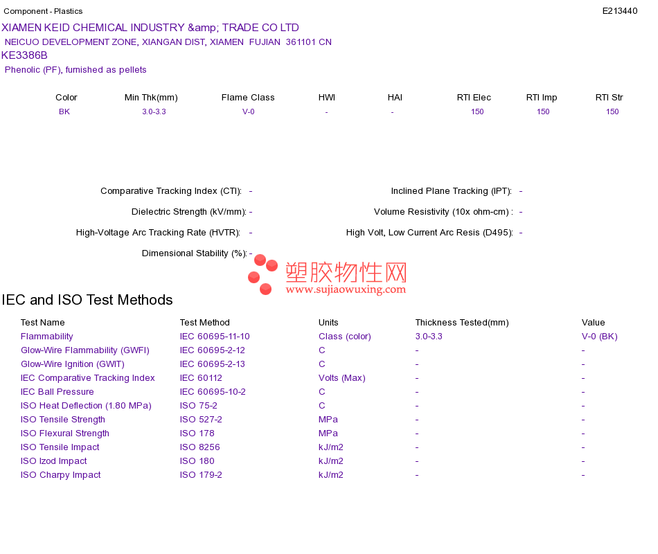Click test method ISO 75-2
Screen dimensions: 658x554
click(x=199, y=405)
